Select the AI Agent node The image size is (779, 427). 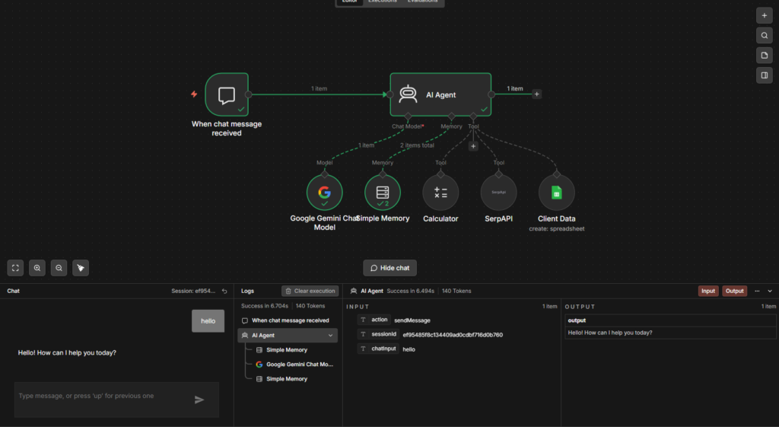pos(440,94)
